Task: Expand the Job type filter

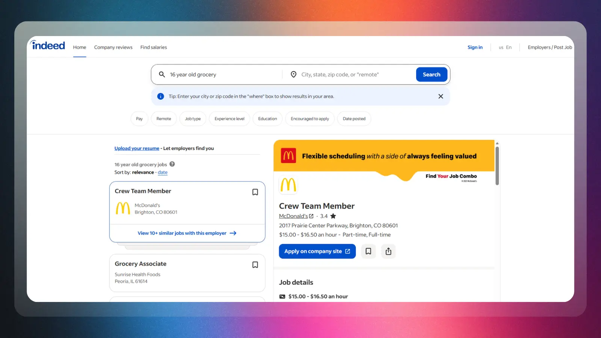Action: [193, 119]
